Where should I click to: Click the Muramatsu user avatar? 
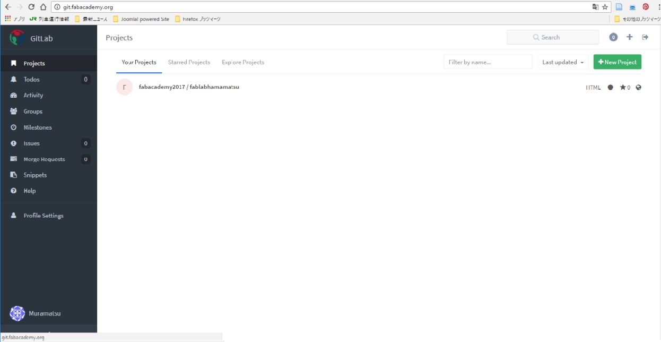coord(18,313)
